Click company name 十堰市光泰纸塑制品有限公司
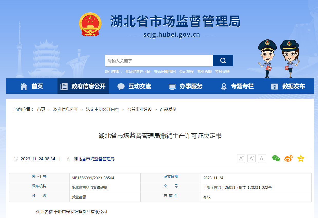318x218 pixels. tap(80, 212)
